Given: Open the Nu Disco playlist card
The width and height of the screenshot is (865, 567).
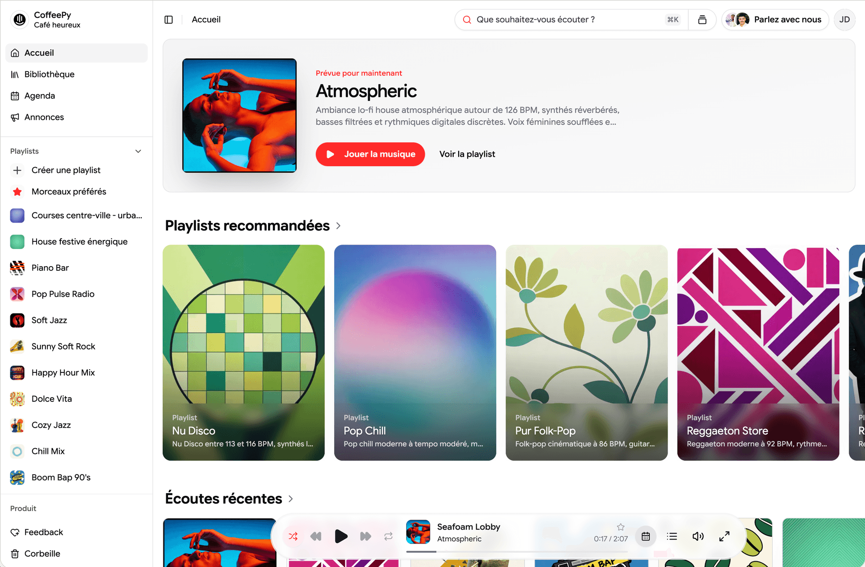Looking at the screenshot, I should [x=243, y=353].
